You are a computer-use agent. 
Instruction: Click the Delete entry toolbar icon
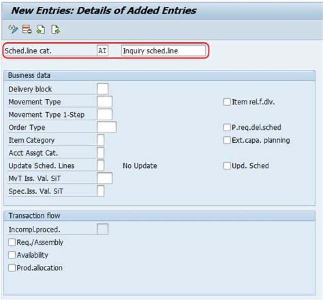pos(27,29)
